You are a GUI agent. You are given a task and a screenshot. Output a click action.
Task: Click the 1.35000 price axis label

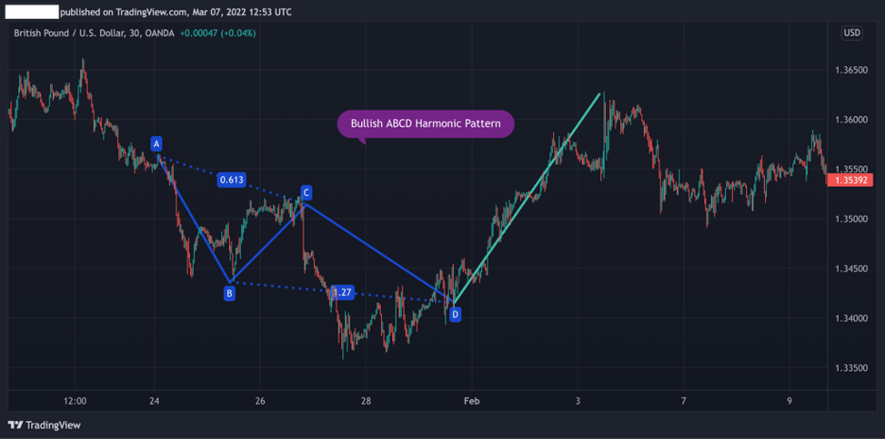[x=853, y=219]
